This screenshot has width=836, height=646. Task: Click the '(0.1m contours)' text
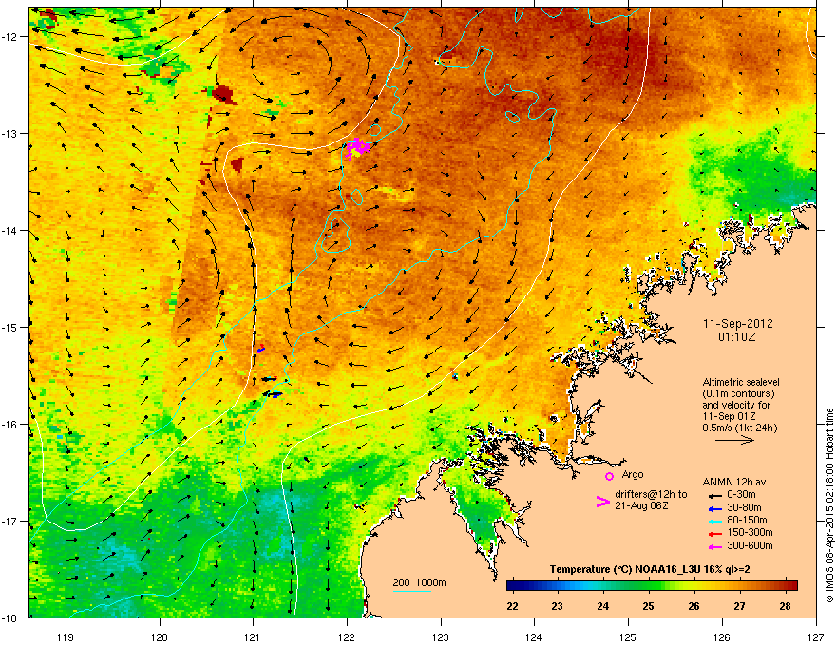[x=738, y=393]
